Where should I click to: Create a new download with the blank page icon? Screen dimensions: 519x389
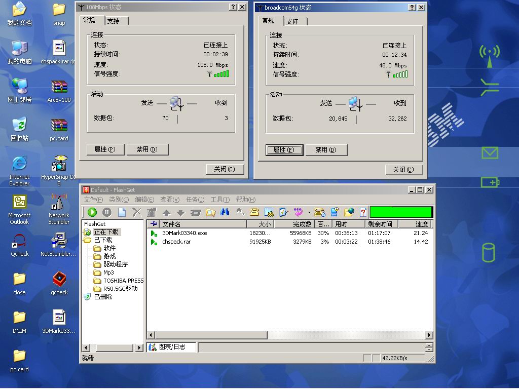click(x=122, y=212)
